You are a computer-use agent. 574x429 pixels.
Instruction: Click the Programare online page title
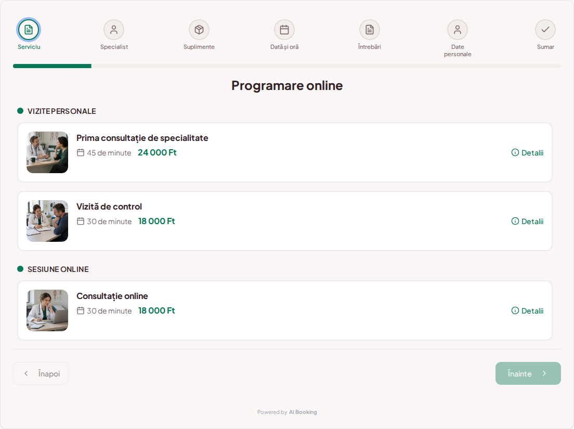pyautogui.click(x=287, y=86)
